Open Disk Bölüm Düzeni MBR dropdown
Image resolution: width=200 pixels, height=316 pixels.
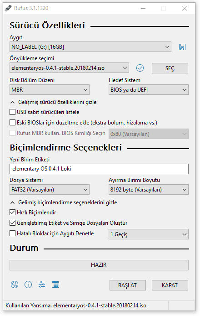50,90
